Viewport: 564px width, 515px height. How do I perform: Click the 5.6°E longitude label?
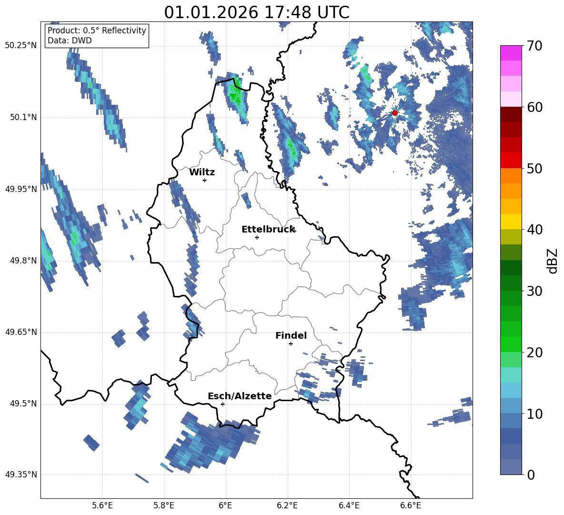coord(102,505)
